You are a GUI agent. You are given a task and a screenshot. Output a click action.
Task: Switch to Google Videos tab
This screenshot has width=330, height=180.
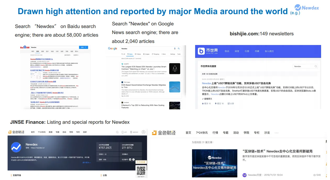tap(138, 54)
